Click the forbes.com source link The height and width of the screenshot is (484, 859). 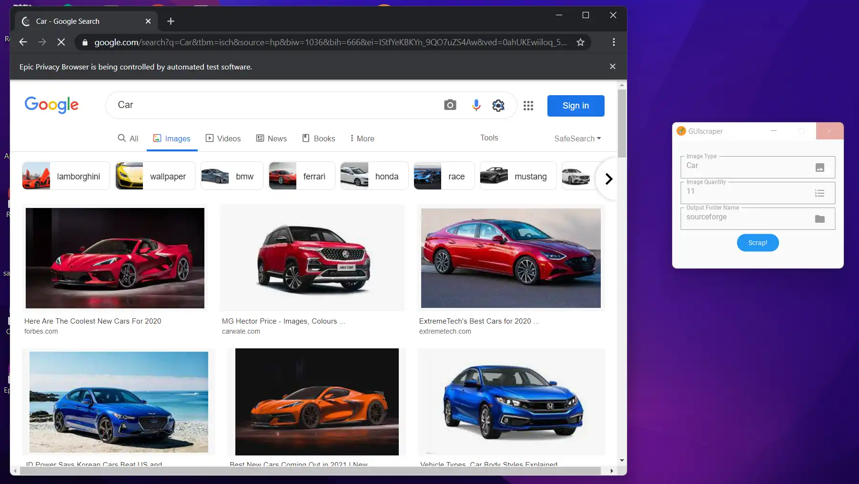click(41, 331)
